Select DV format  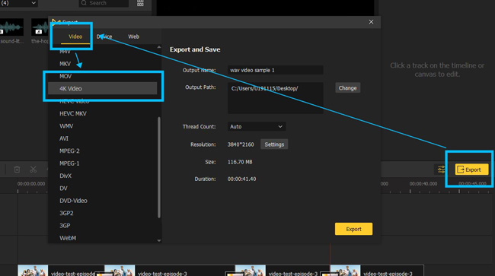[63, 188]
